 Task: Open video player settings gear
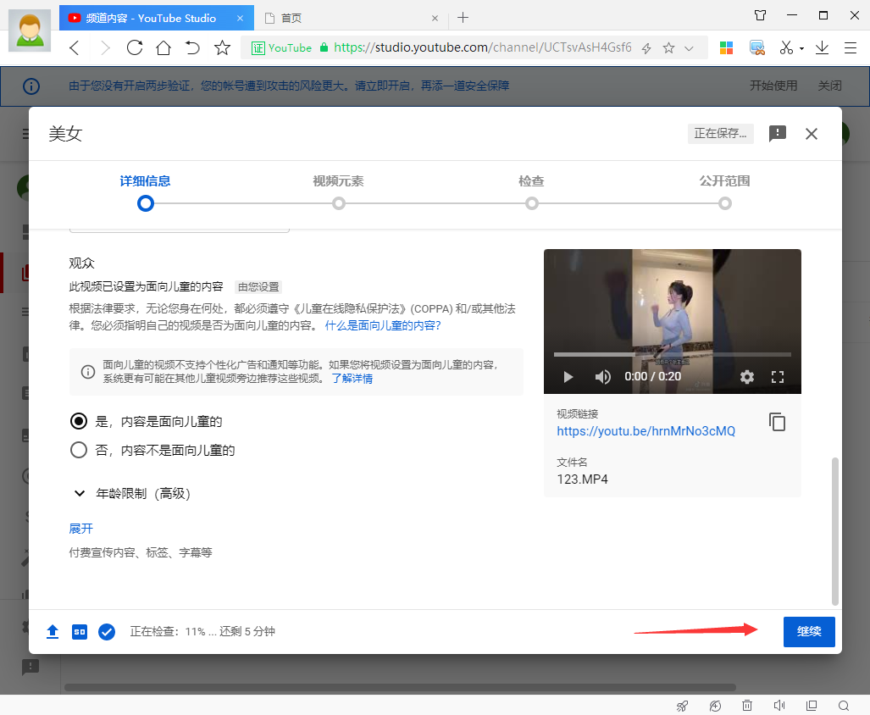pyautogui.click(x=747, y=377)
